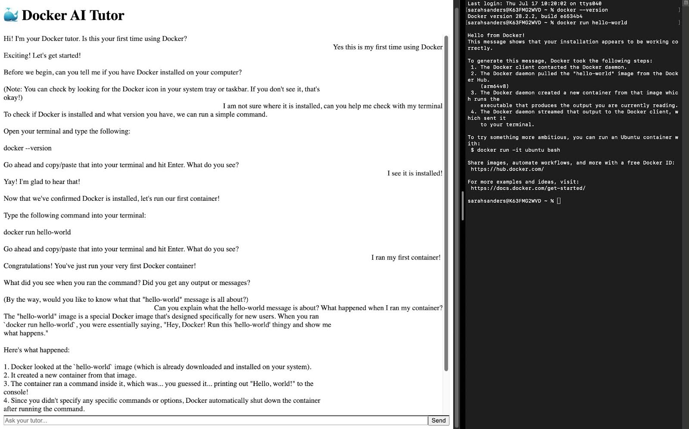Click the "docker run hello-world" command line in terminal
The width and height of the screenshot is (689, 429).
coord(547,23)
